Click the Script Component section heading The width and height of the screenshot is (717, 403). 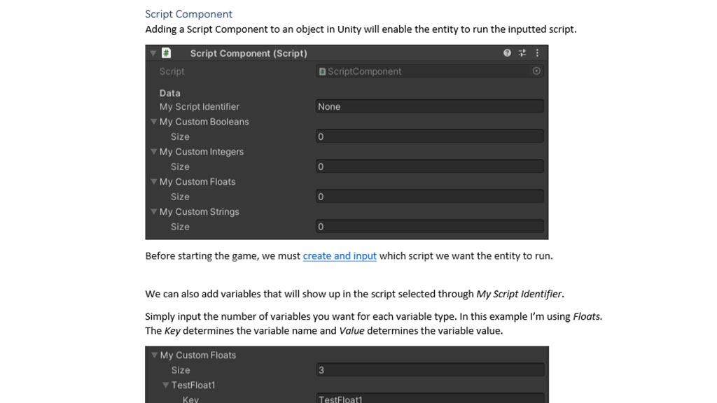pos(189,14)
